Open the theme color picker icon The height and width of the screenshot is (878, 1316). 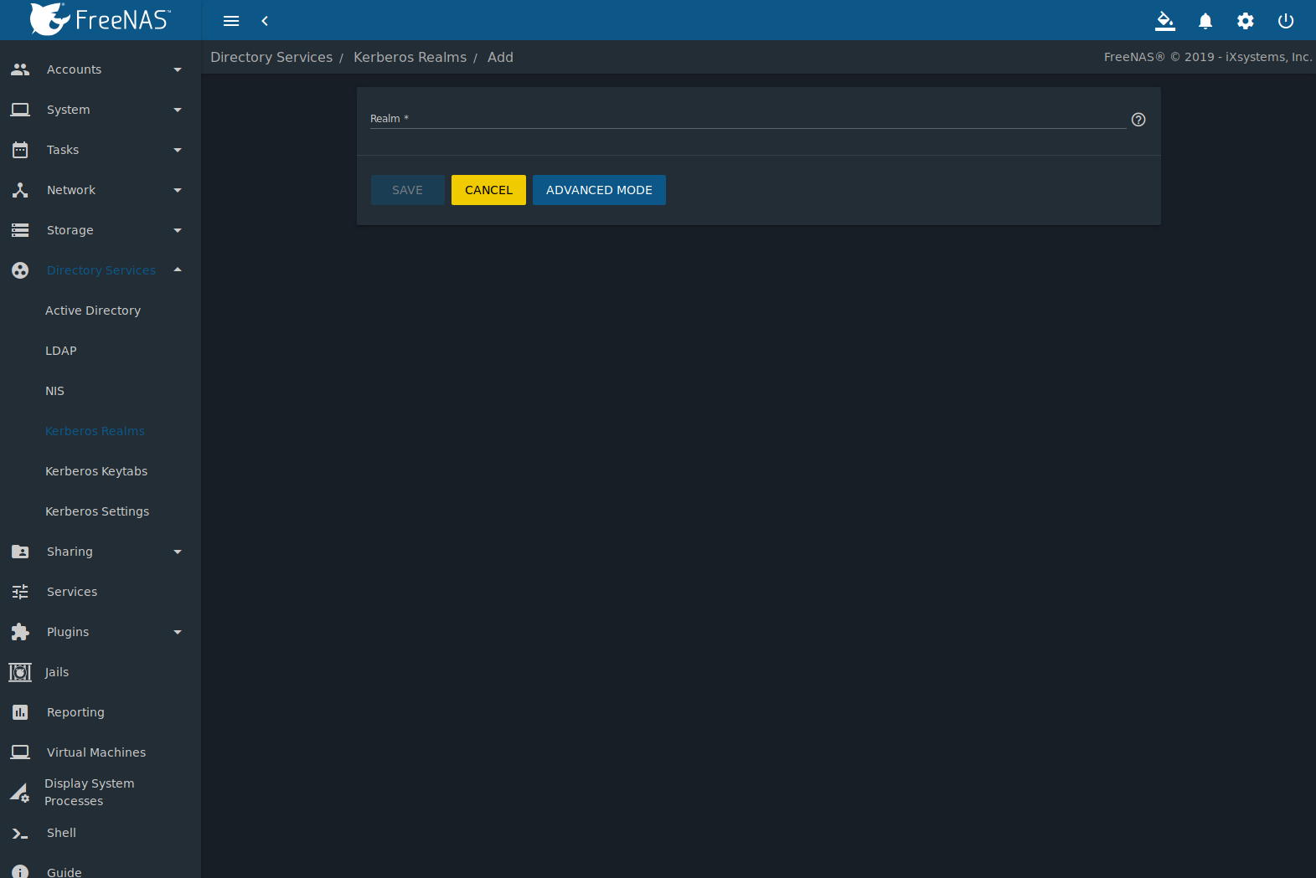pyautogui.click(x=1165, y=21)
